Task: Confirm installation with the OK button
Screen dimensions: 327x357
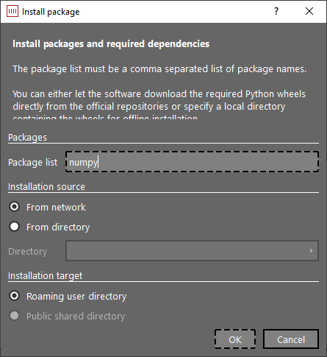Action: tap(235, 339)
